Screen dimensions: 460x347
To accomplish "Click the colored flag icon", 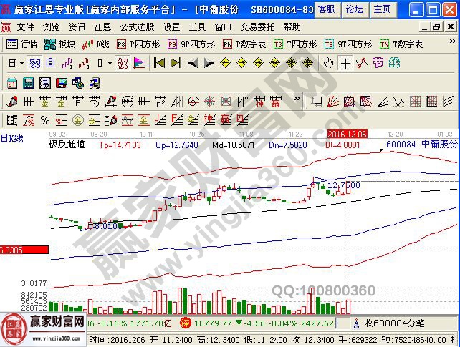I will (x=139, y=63).
